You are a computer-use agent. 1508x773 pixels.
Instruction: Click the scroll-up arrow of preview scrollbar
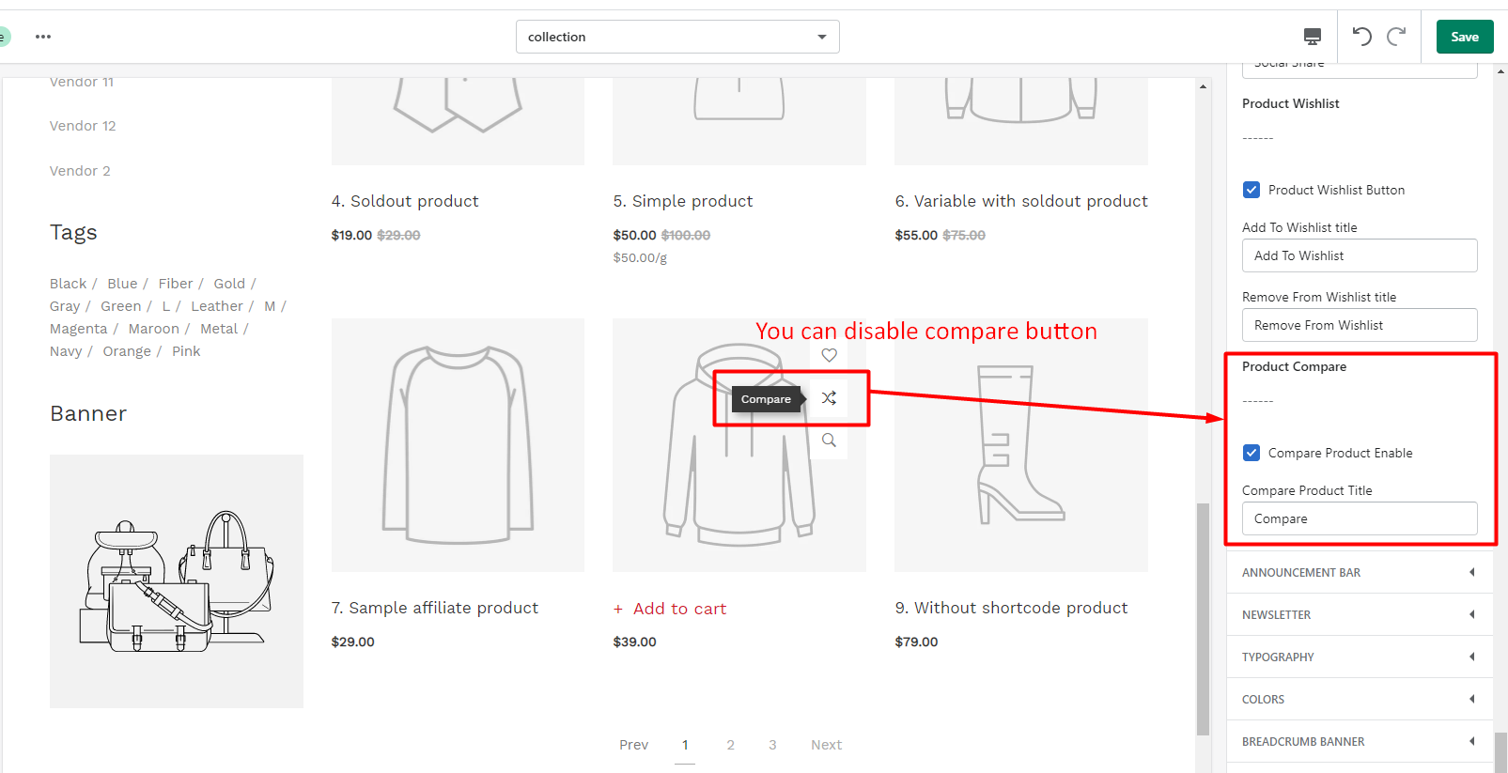(1203, 86)
